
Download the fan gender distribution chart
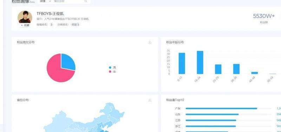(x=150, y=42)
